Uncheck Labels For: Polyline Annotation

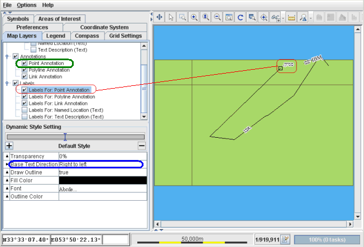[x=24, y=96]
